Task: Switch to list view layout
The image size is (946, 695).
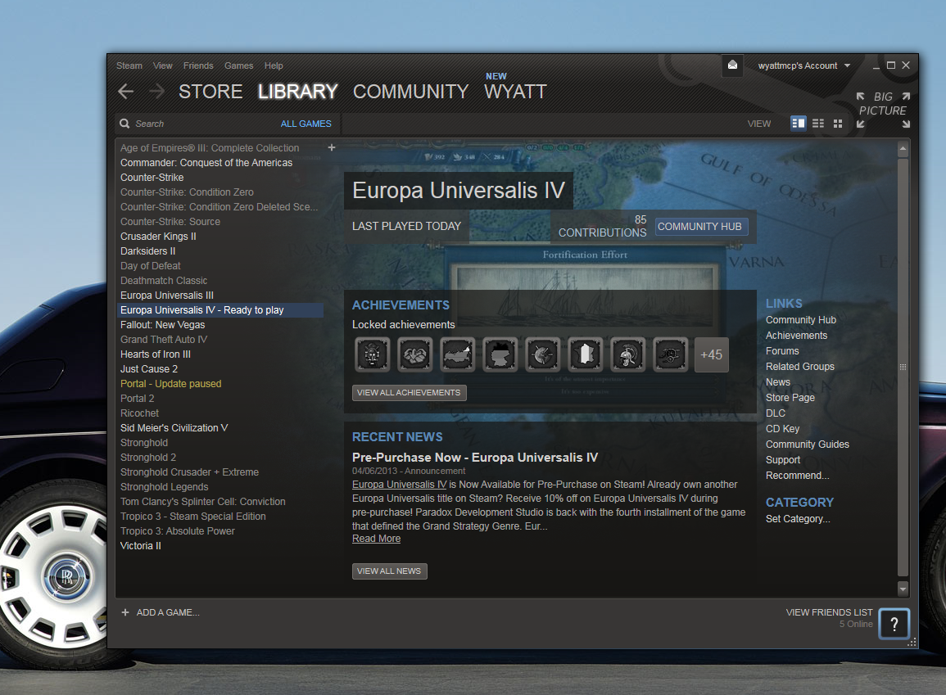Action: [x=818, y=124]
